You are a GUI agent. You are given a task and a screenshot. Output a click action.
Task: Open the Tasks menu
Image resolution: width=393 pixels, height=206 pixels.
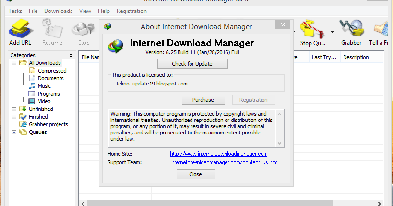(15, 11)
